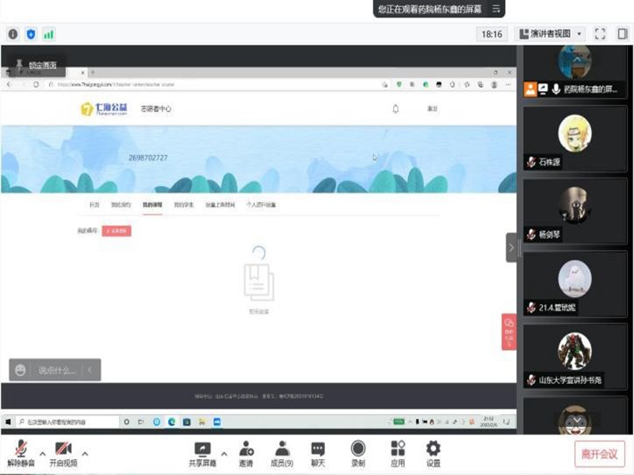634x475 pixels.
Task: Enter full screen mode icon
Action: pos(600,34)
